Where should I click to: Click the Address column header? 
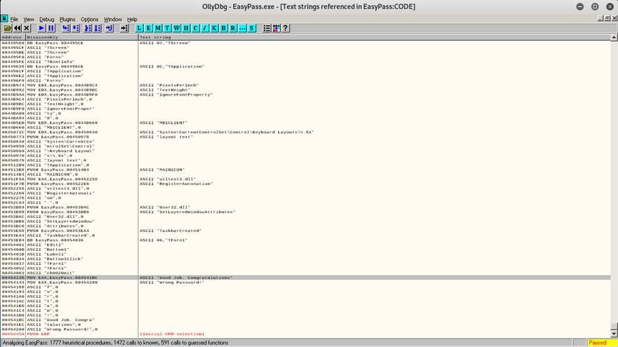pyautogui.click(x=13, y=37)
